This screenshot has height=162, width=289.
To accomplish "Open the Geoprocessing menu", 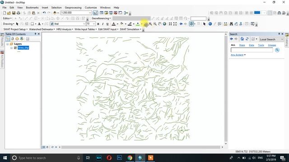I will click(x=73, y=8).
